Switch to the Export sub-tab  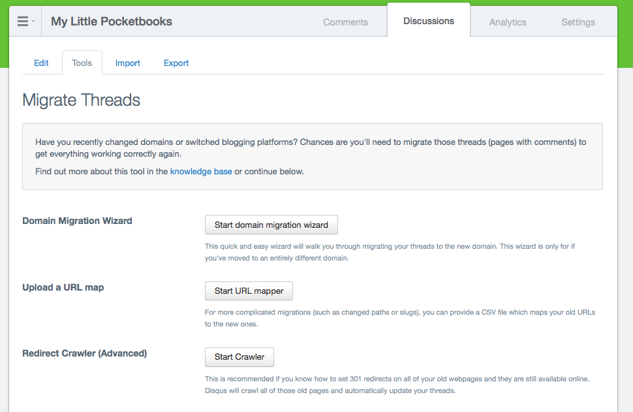[x=176, y=63]
